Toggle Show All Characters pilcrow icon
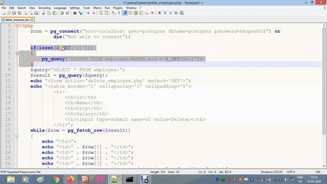This screenshot has height=184, width=327. pyautogui.click(x=119, y=13)
